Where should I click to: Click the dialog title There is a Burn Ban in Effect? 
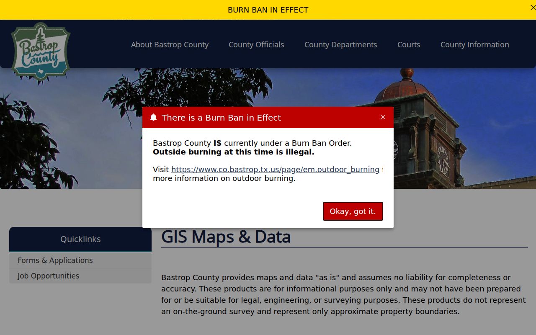pos(221,118)
